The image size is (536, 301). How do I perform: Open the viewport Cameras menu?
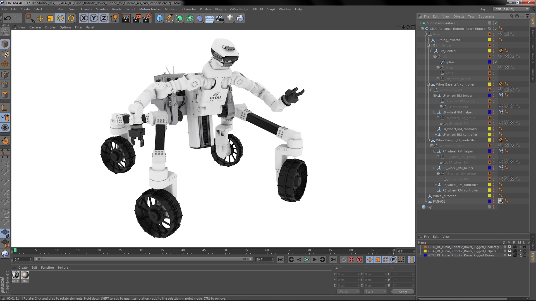coord(35,27)
